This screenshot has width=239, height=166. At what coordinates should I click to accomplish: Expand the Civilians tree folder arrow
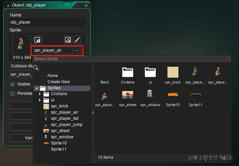tap(40, 94)
